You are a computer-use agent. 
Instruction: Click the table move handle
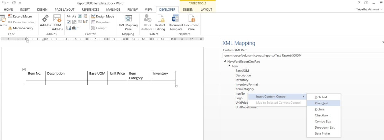[24, 69]
